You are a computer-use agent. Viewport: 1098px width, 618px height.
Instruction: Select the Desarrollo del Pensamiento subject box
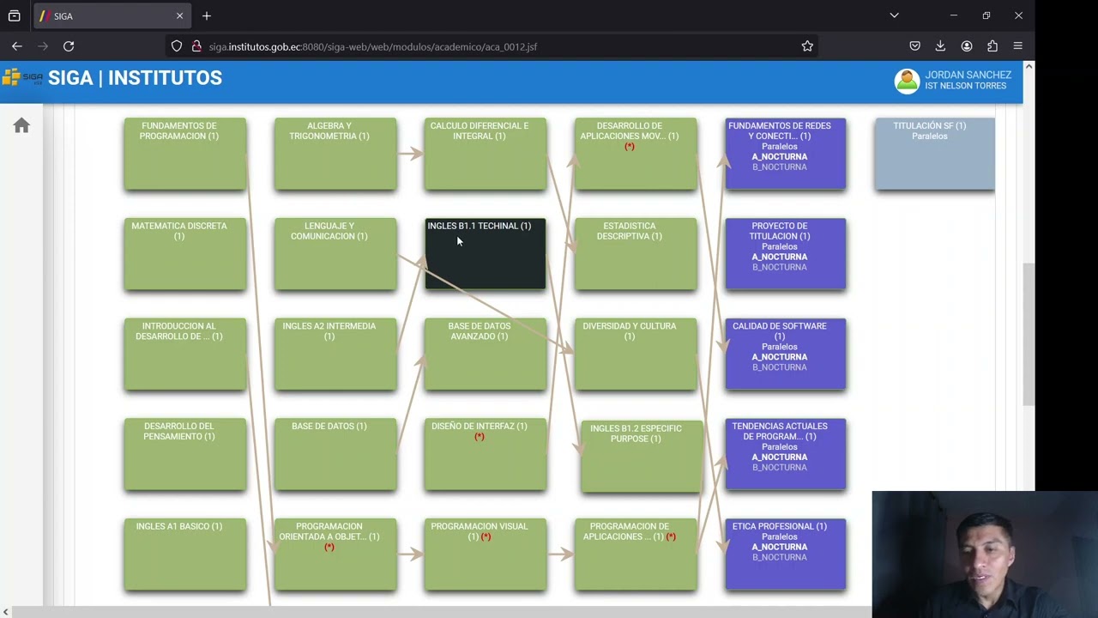(x=185, y=455)
